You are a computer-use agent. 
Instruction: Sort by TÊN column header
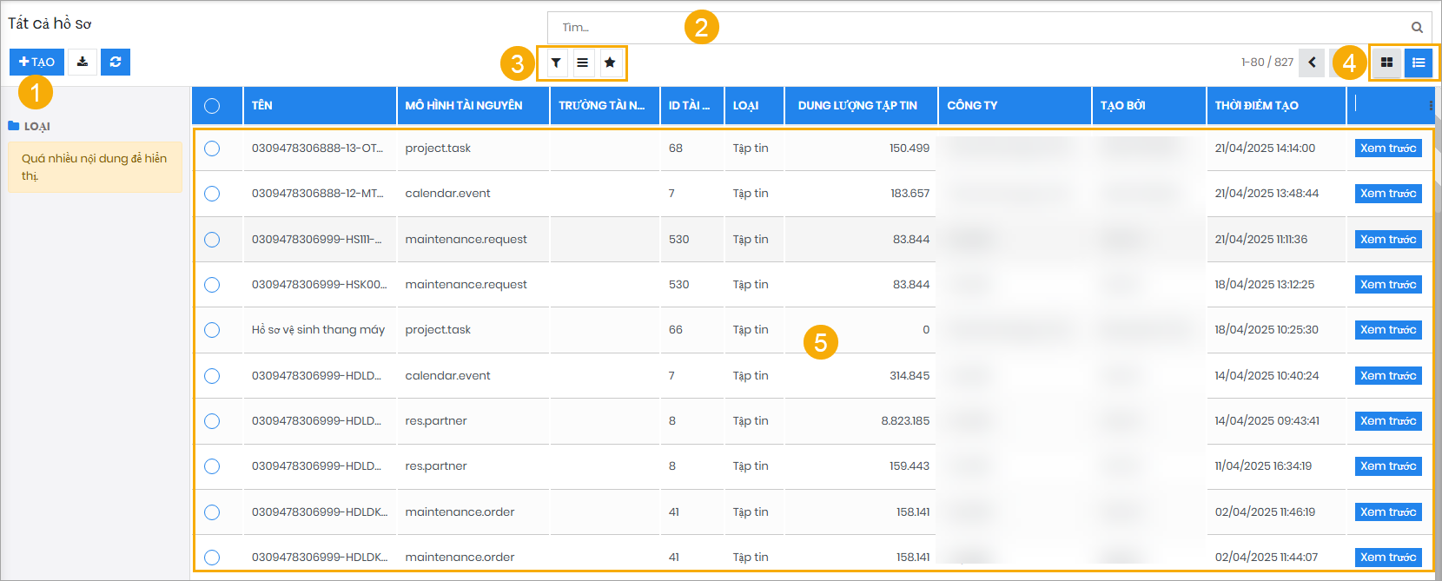click(320, 105)
